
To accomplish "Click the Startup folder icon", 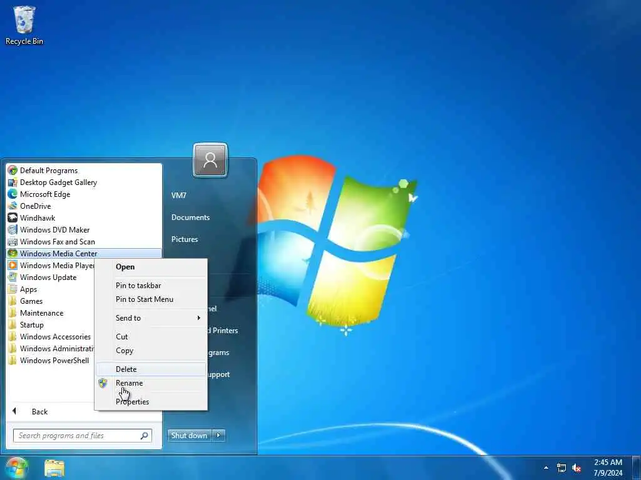I will point(13,324).
